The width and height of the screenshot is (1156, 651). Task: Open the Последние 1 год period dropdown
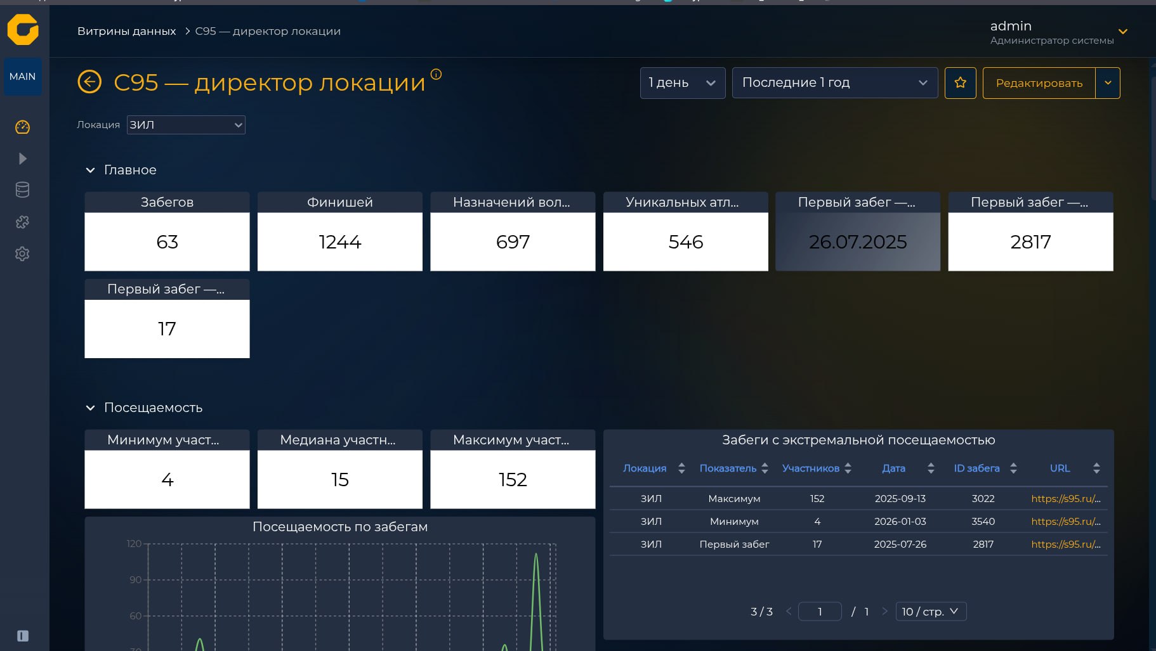[x=835, y=83]
